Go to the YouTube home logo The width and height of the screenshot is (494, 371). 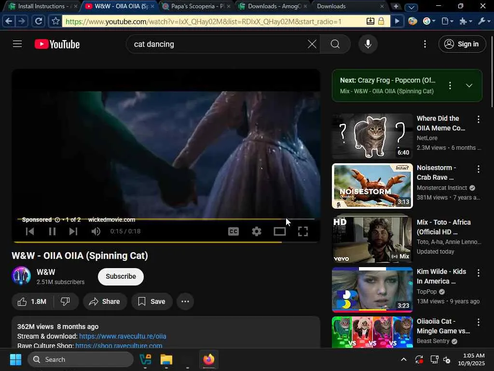(57, 44)
